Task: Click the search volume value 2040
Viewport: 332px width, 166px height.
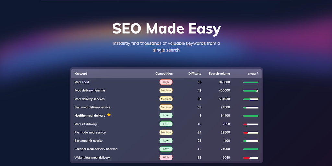Action: (x=226, y=157)
